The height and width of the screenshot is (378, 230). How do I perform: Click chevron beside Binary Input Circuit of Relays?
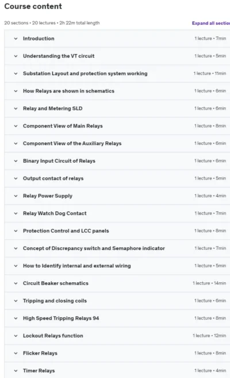(16, 161)
